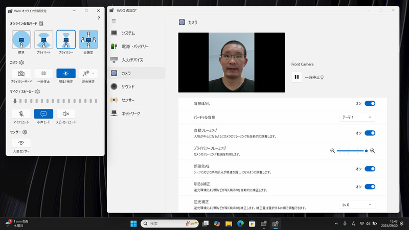Click the IME A input indicator
The image size is (409, 230).
click(x=353, y=223)
